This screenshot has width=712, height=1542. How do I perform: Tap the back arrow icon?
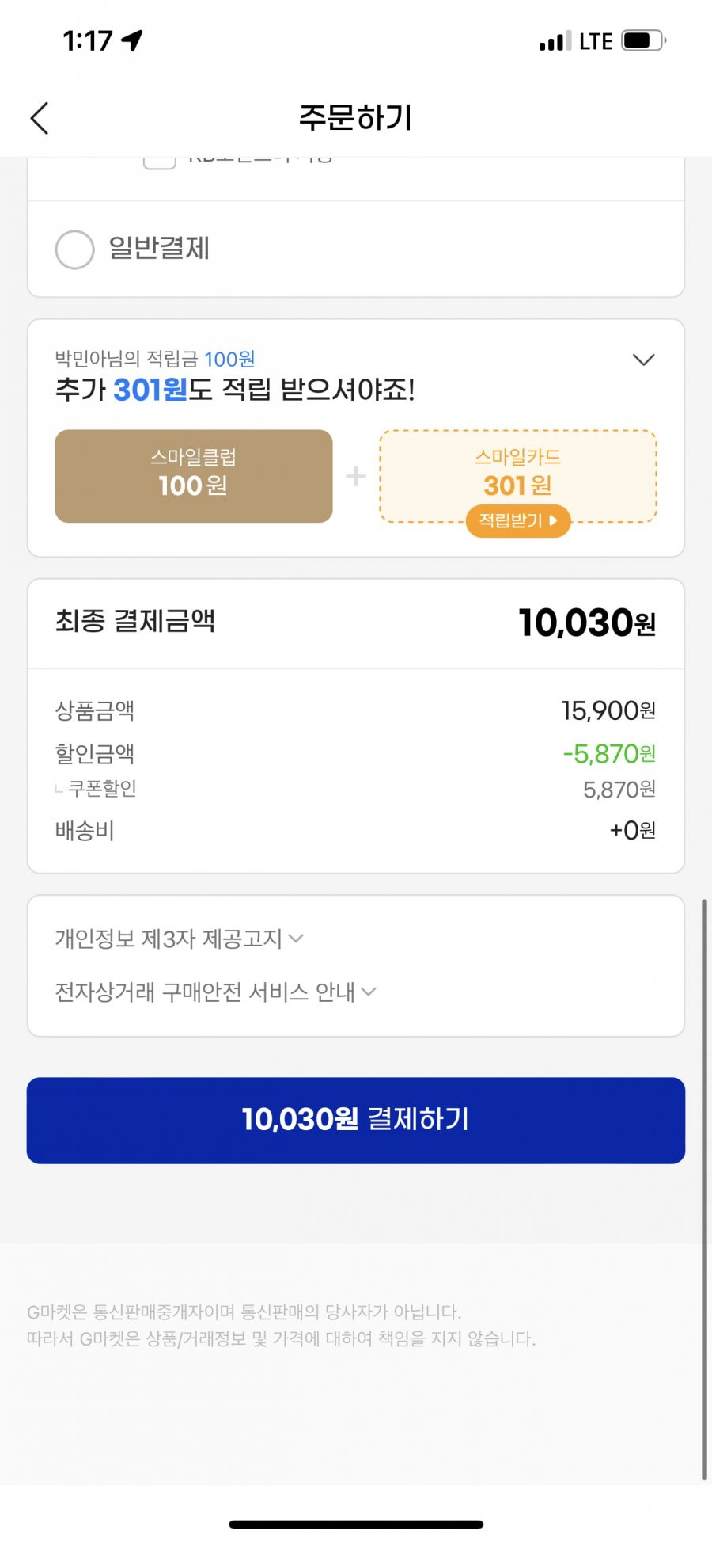pyautogui.click(x=40, y=118)
